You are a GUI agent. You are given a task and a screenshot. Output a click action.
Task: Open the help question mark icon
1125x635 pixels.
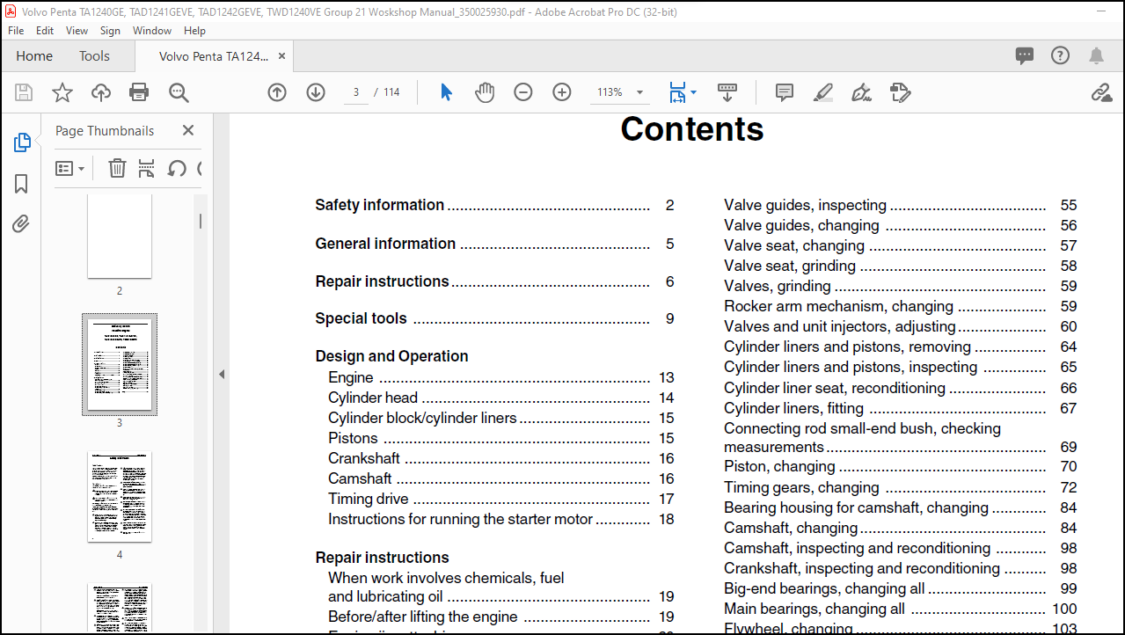coord(1061,55)
